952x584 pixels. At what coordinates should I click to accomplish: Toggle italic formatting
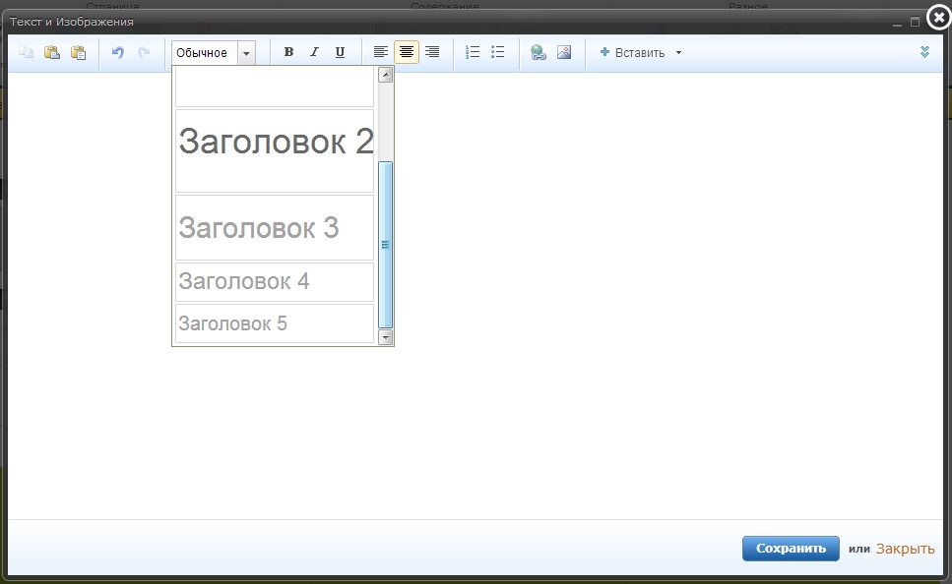point(314,52)
